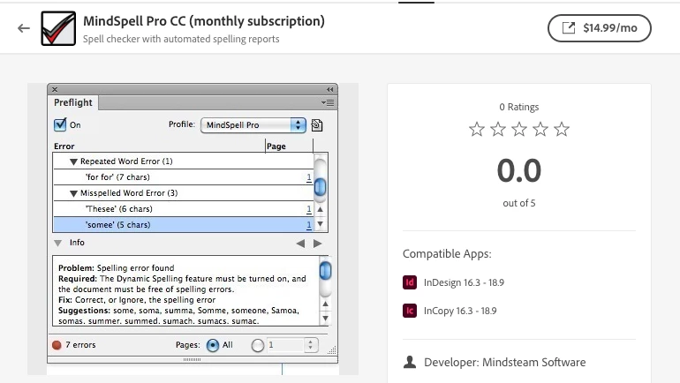Screen dimensions: 680x383
Task: Close the Preflight panel with the X
Action: [x=55, y=90]
